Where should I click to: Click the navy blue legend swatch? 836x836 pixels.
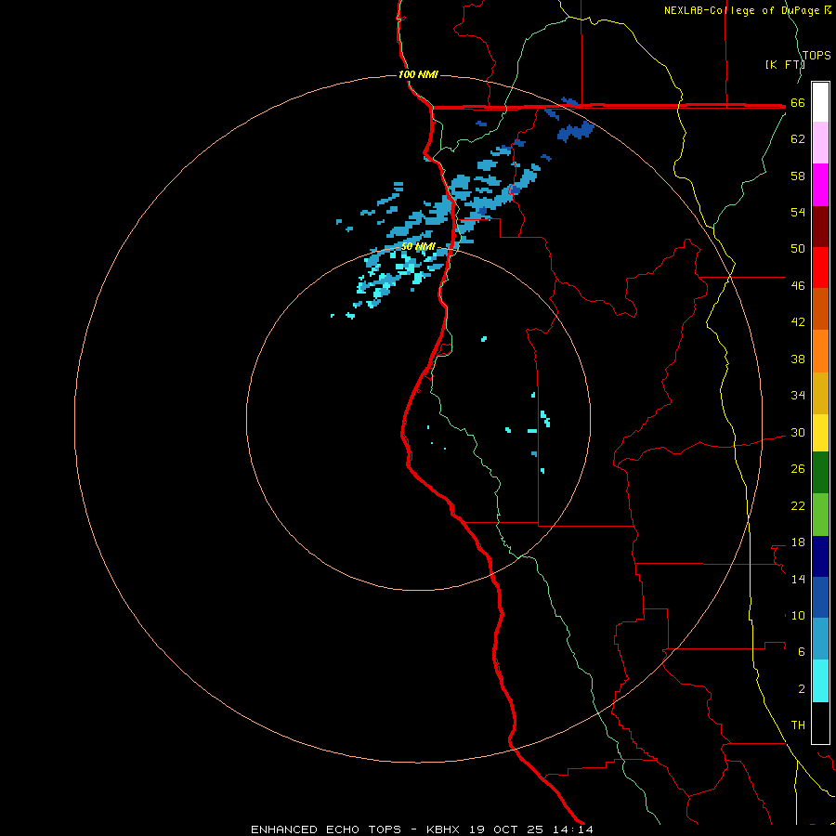click(x=820, y=556)
